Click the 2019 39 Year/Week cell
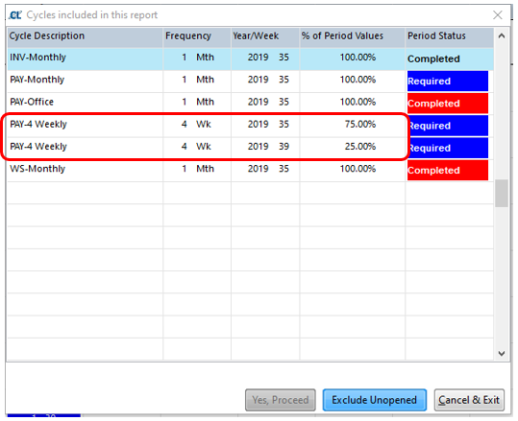518x421 pixels. (265, 148)
